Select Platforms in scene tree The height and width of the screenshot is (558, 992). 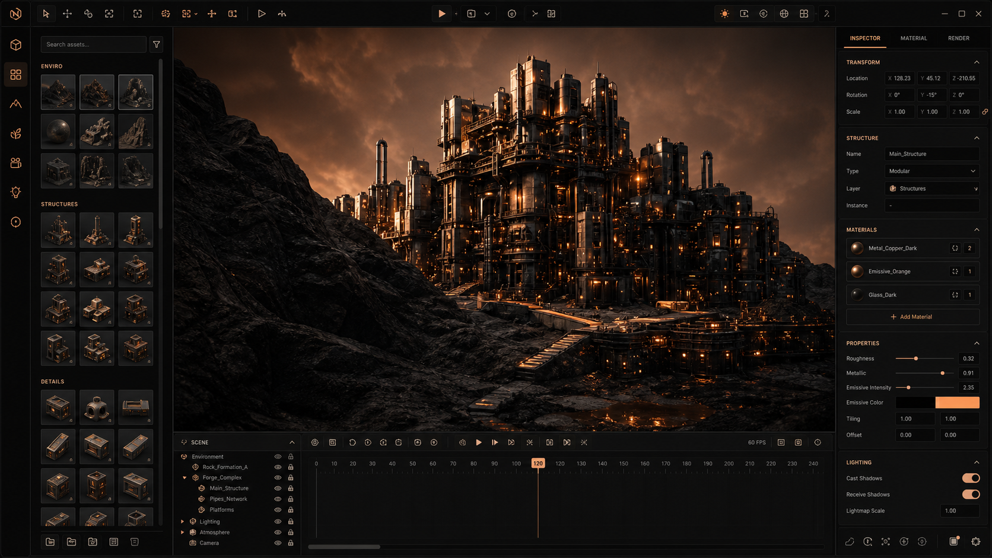(x=222, y=510)
